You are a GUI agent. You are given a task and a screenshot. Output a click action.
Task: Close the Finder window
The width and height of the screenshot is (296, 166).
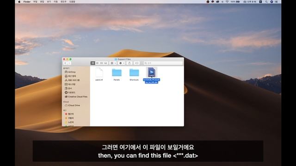[64, 59]
